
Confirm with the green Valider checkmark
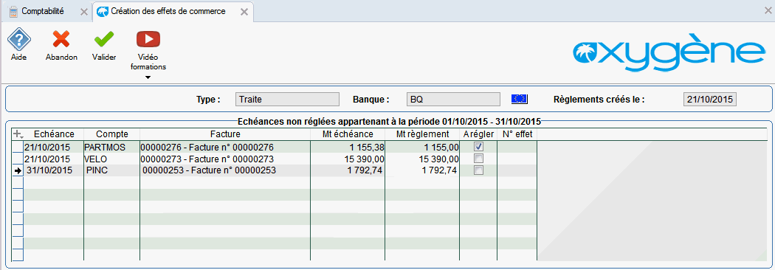point(104,40)
